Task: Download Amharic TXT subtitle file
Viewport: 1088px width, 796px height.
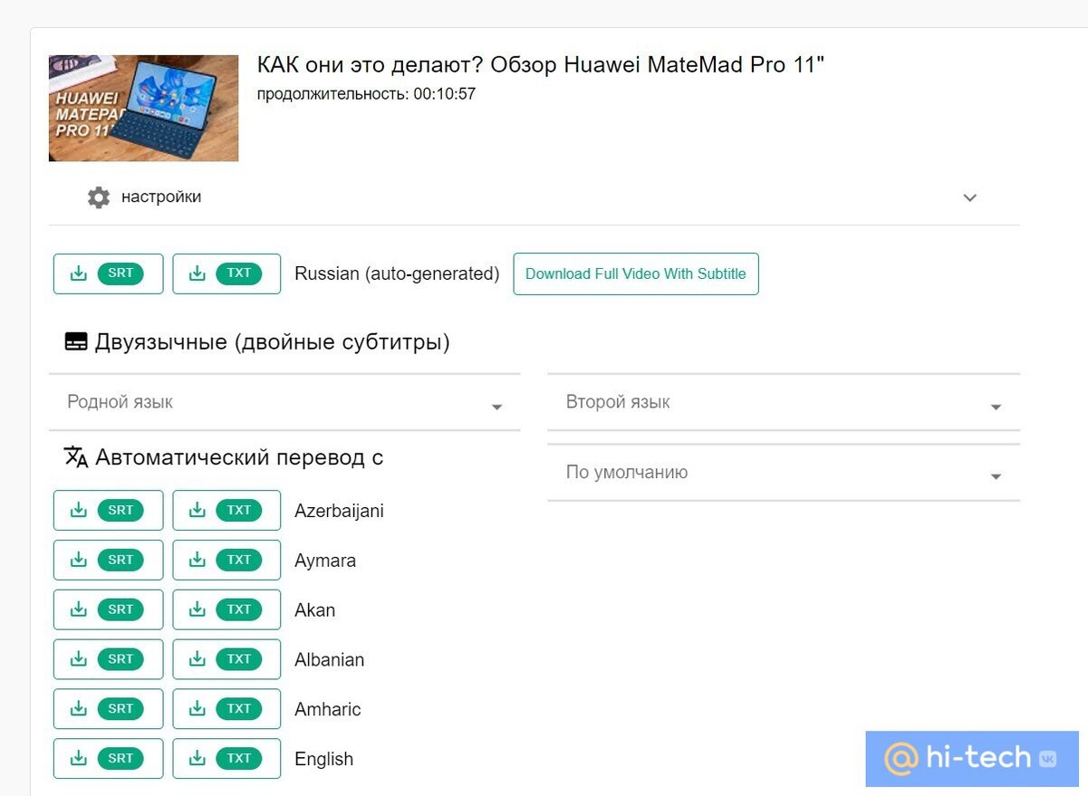Action: (x=226, y=709)
